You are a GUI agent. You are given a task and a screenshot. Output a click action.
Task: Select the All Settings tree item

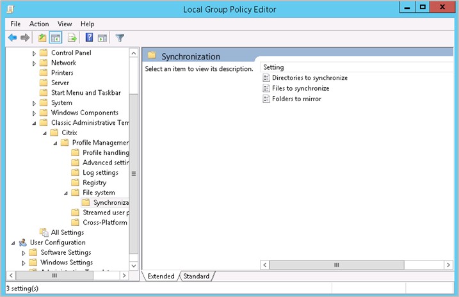point(67,232)
